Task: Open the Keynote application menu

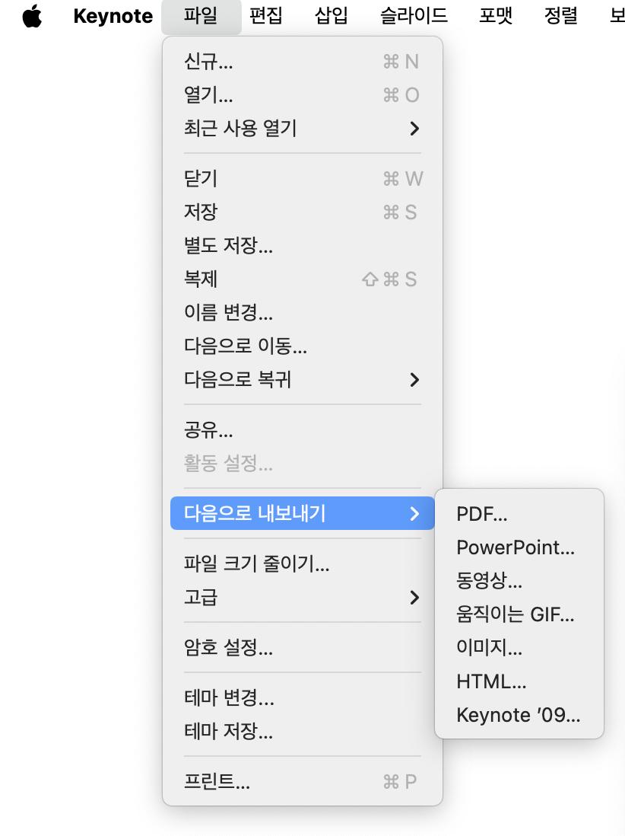Action: (113, 16)
